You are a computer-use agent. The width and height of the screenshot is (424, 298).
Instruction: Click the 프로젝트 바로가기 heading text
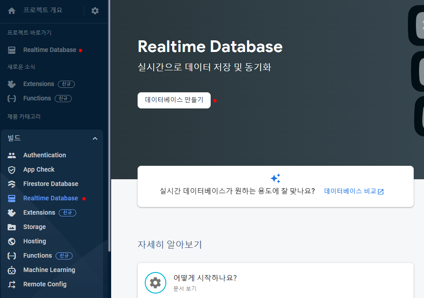click(29, 32)
